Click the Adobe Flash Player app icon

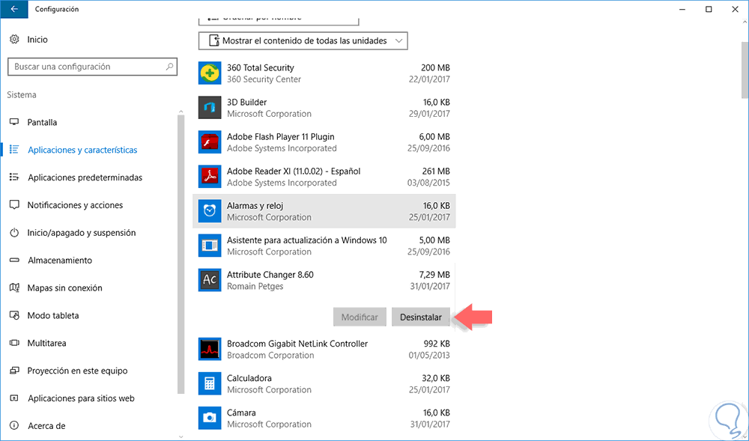coord(210,142)
